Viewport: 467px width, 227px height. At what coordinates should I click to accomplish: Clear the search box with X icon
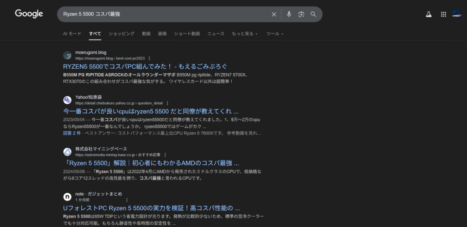[x=274, y=14]
